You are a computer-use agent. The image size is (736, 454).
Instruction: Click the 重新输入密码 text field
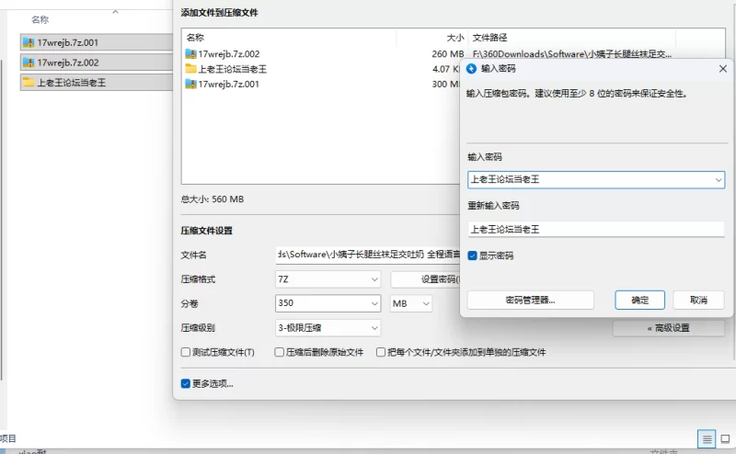596,230
